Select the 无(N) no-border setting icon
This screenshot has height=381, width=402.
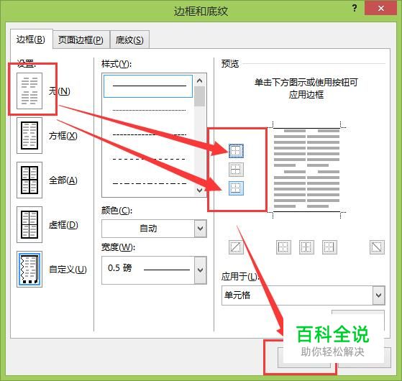(29, 91)
